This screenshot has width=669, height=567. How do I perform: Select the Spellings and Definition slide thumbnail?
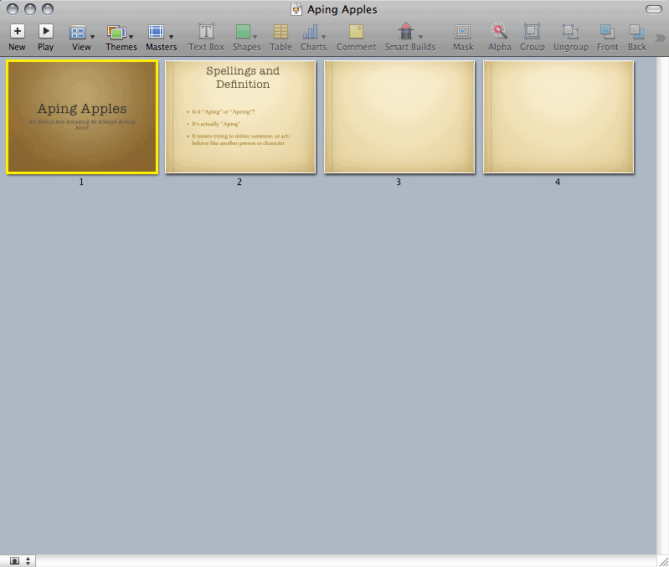point(240,116)
